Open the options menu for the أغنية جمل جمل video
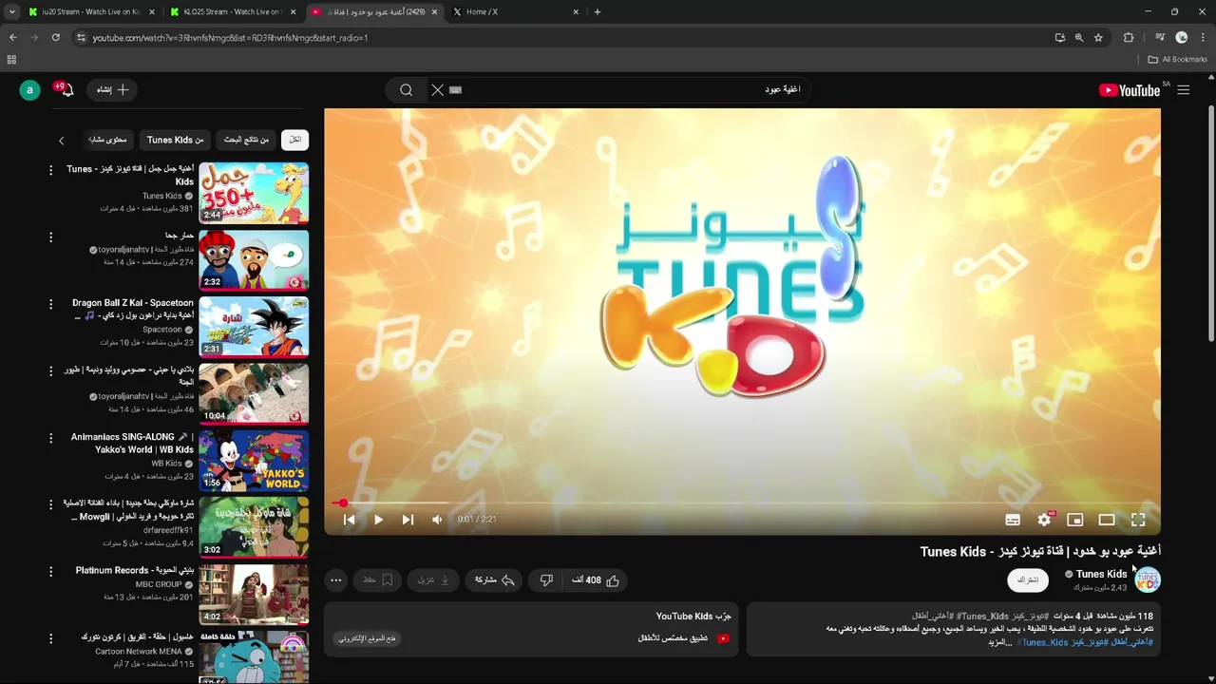This screenshot has height=684, width=1216. pos(51,170)
